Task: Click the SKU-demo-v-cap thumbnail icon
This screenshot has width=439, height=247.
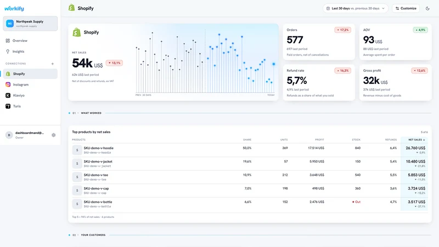Action: click(x=77, y=190)
